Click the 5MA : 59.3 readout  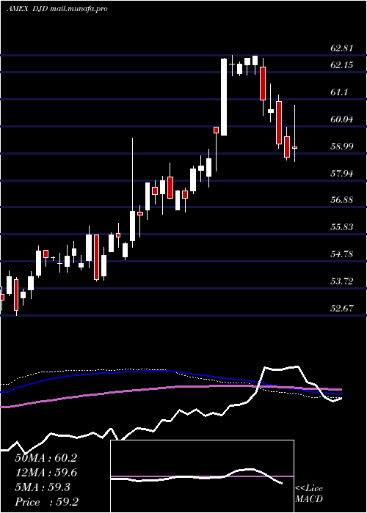coord(42,487)
